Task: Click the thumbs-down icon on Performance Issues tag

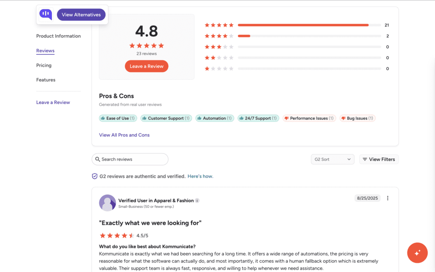Action: [288, 118]
